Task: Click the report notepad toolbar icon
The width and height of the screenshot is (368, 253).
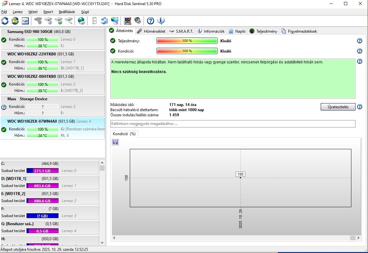Action: pyautogui.click(x=94, y=21)
